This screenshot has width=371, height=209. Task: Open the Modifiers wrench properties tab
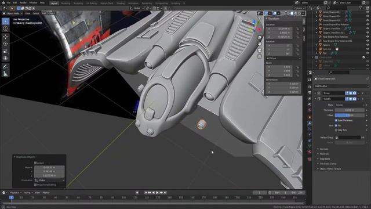(x=310, y=123)
